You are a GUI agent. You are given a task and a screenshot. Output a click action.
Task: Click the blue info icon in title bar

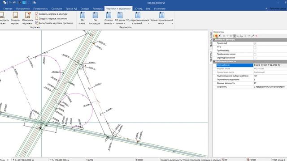(x=24, y=3)
